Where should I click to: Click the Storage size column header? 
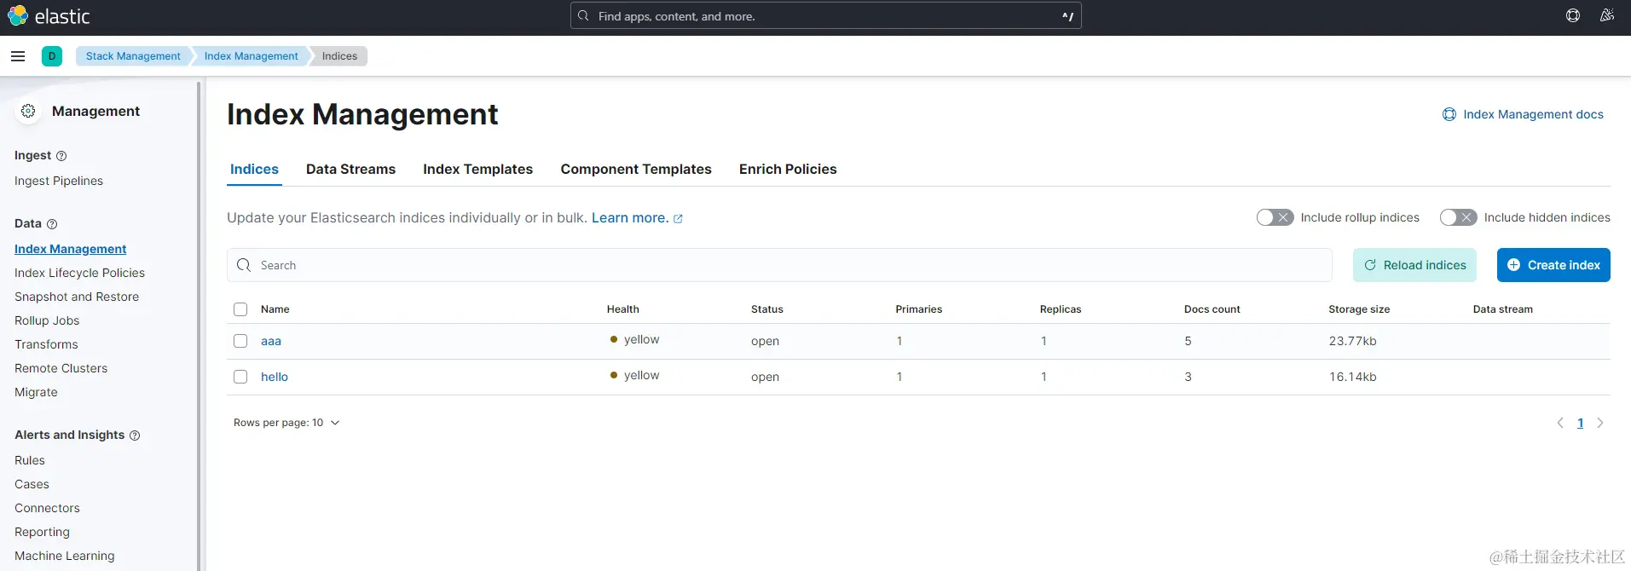1359,309
